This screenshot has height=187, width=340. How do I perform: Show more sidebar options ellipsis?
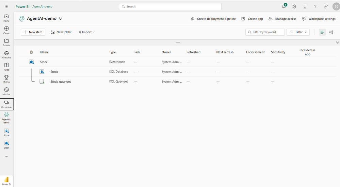(x=6, y=157)
